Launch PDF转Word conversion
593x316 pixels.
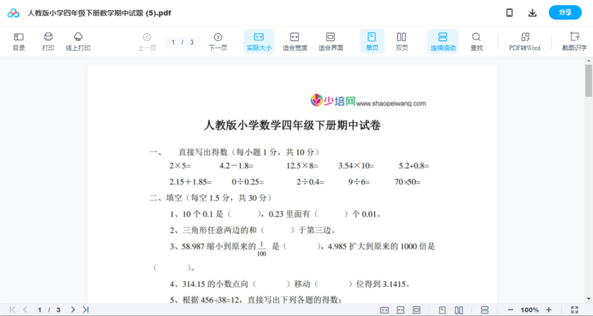coord(524,41)
